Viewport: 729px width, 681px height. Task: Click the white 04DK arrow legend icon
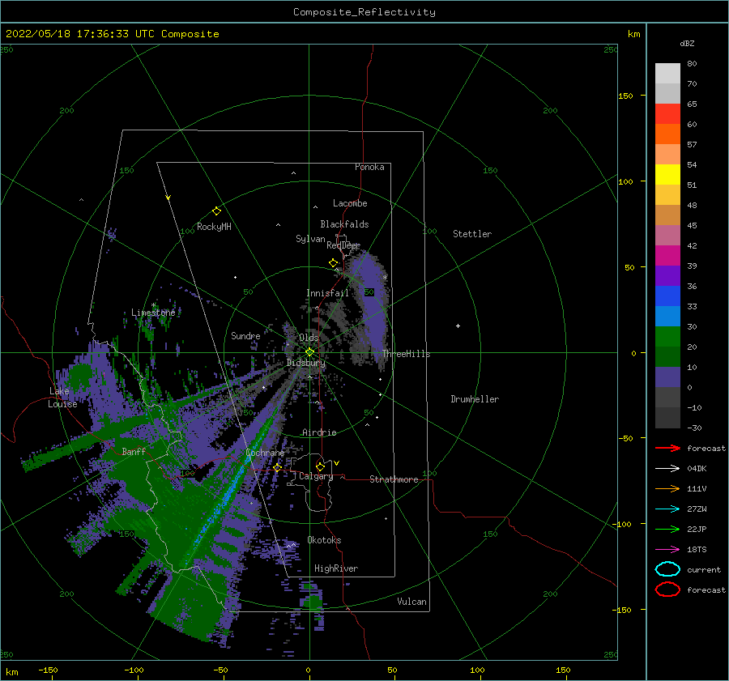pos(667,469)
